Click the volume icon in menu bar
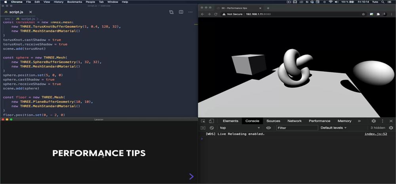 [337, 2]
